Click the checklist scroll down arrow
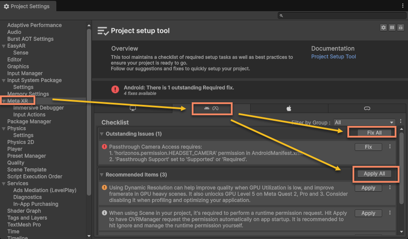The height and width of the screenshot is (239, 408). click(402, 232)
